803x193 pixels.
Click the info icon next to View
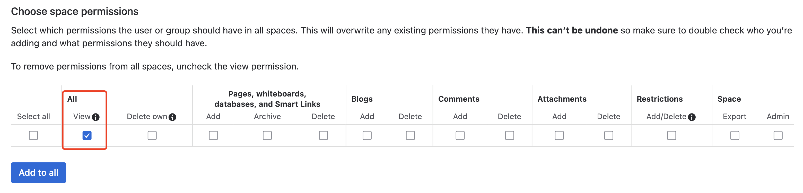coord(96,117)
